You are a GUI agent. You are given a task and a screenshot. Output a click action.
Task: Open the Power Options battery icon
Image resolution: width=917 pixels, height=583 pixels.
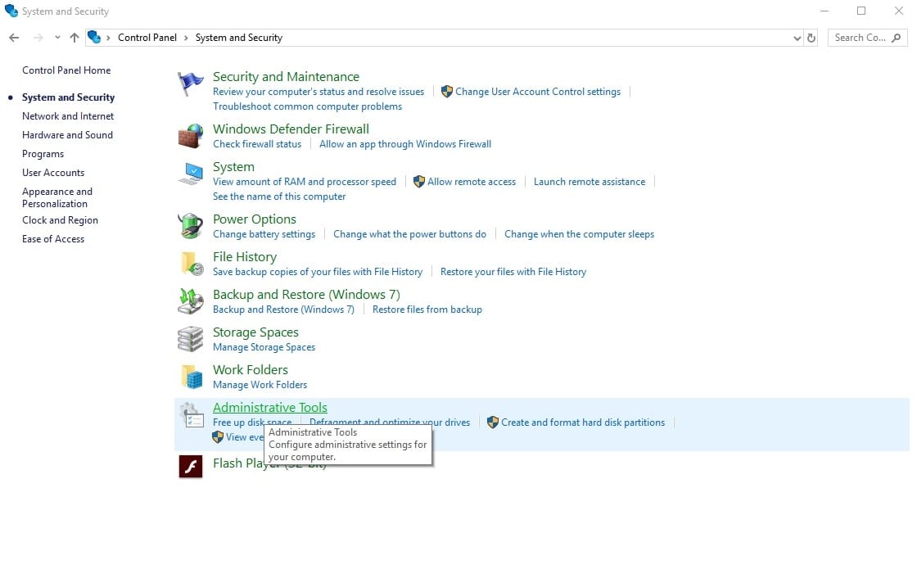pos(191,226)
